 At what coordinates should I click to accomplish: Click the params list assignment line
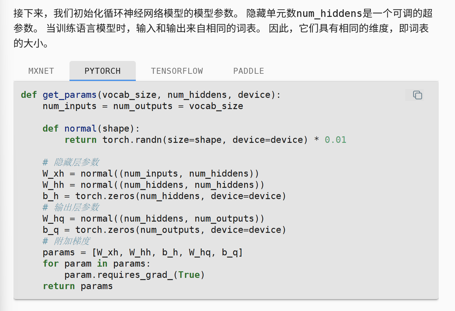(x=143, y=252)
